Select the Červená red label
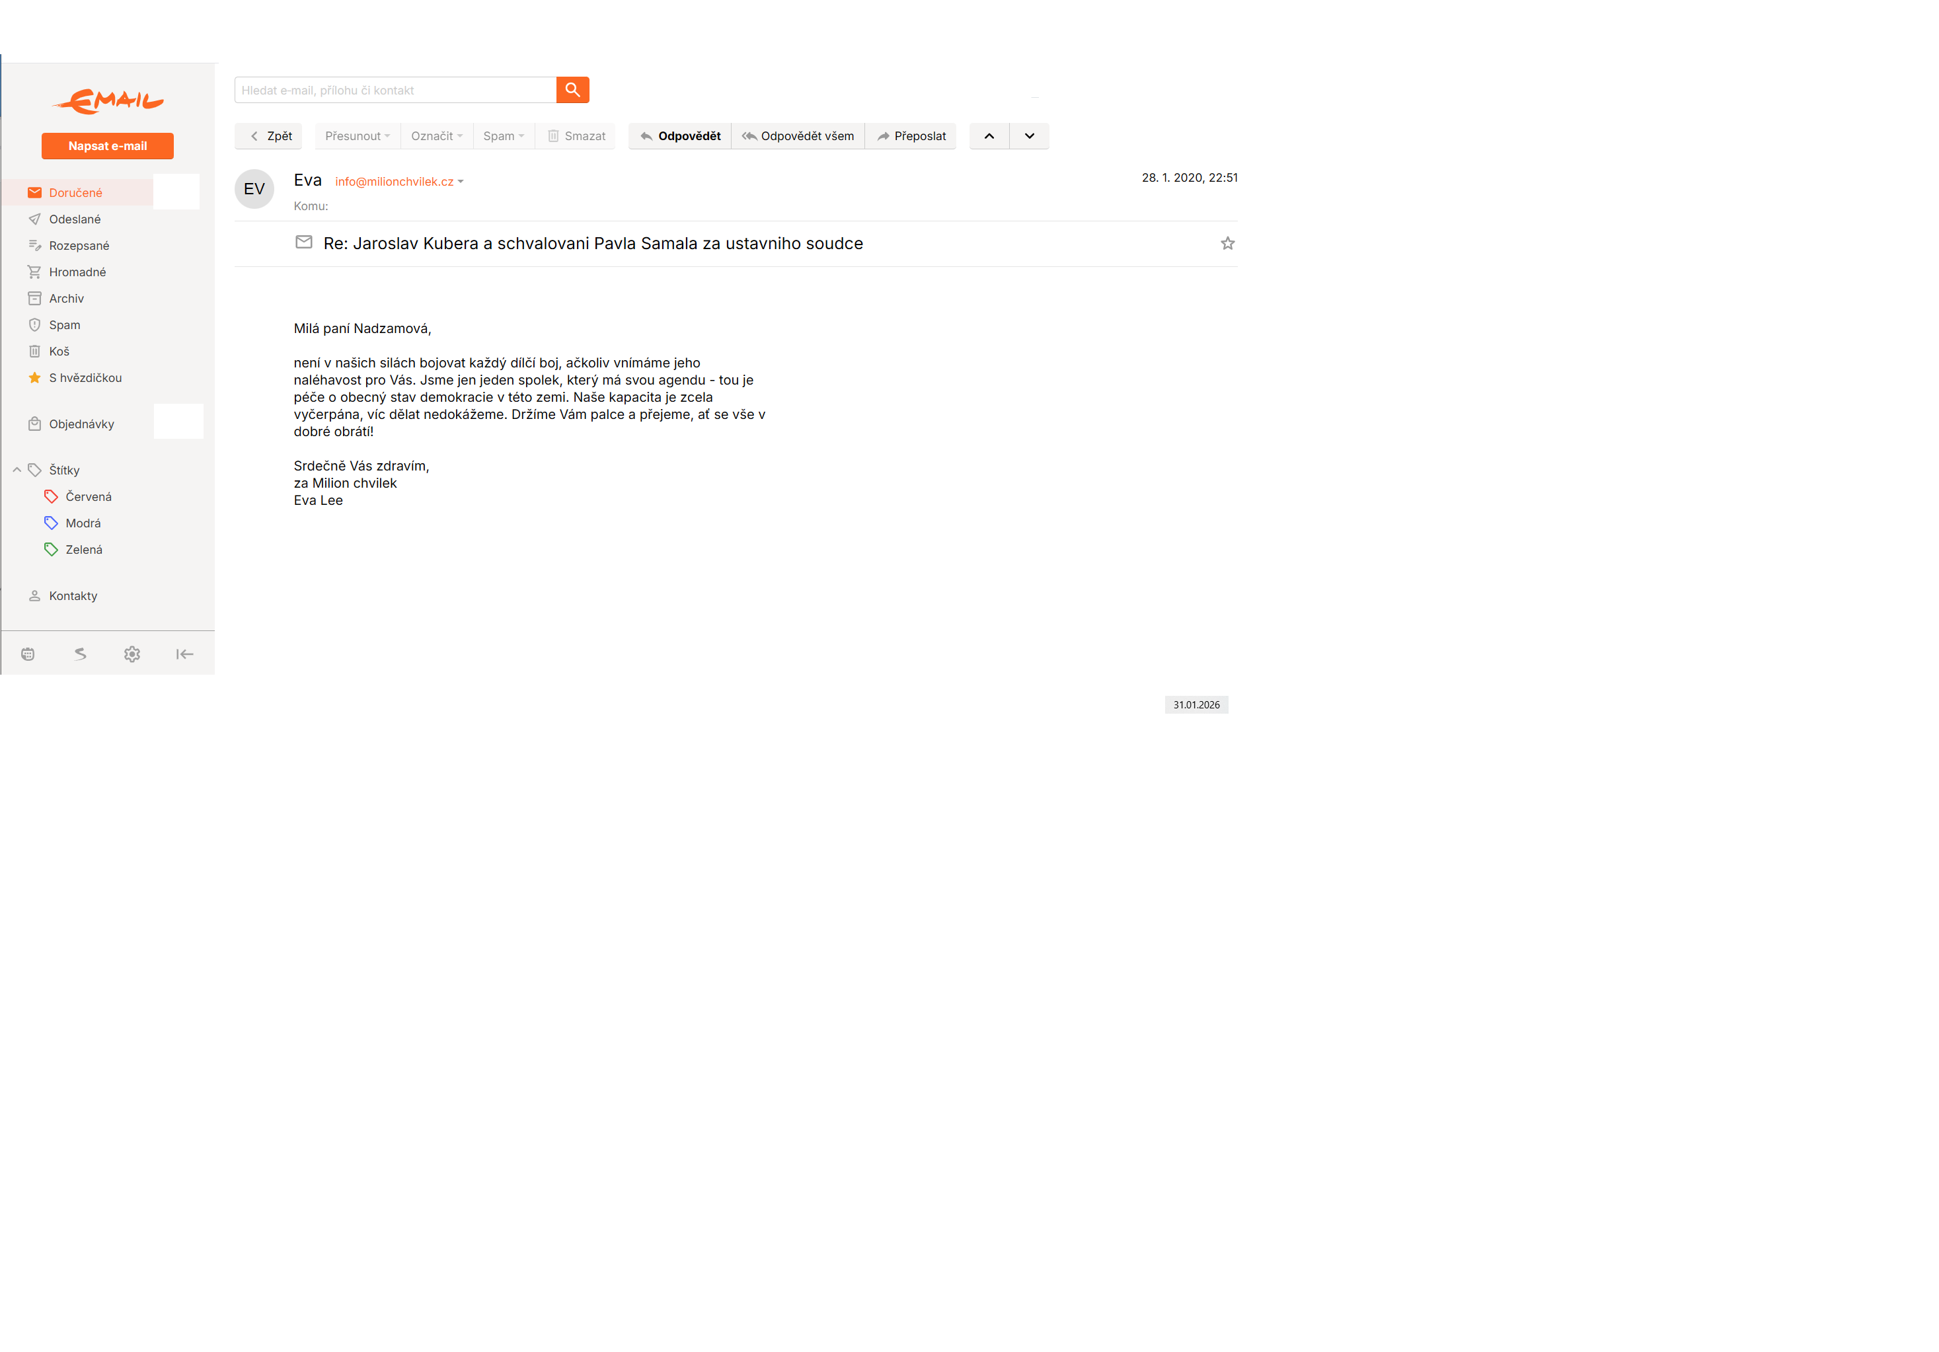Viewport: 1939px width, 1352px height. (x=88, y=496)
